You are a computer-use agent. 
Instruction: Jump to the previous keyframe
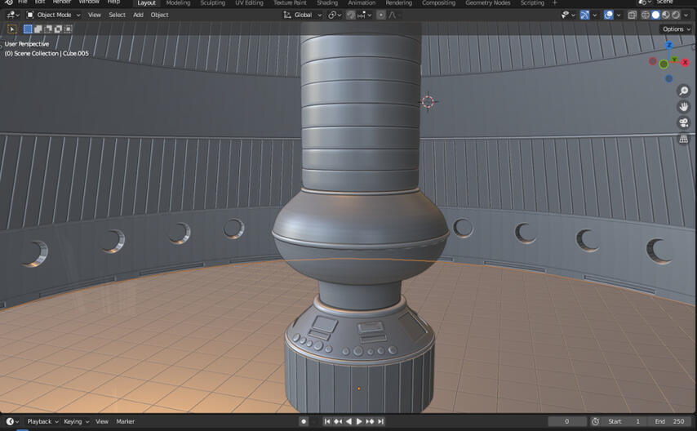338,421
